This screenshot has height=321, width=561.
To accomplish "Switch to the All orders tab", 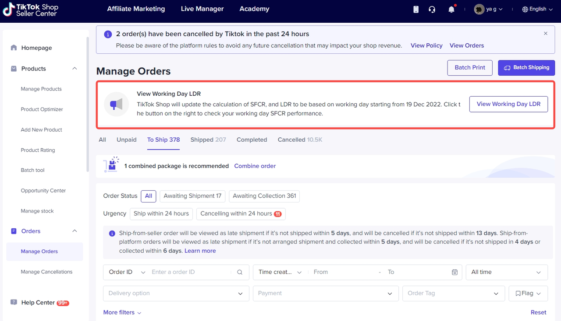I will 103,140.
